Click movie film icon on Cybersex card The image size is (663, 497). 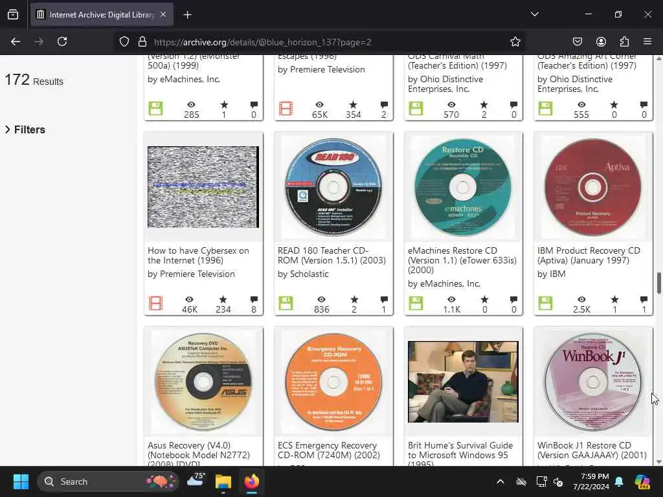[x=155, y=303]
